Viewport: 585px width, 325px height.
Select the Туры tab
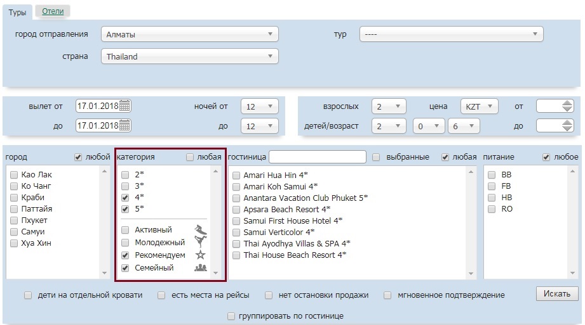(17, 11)
